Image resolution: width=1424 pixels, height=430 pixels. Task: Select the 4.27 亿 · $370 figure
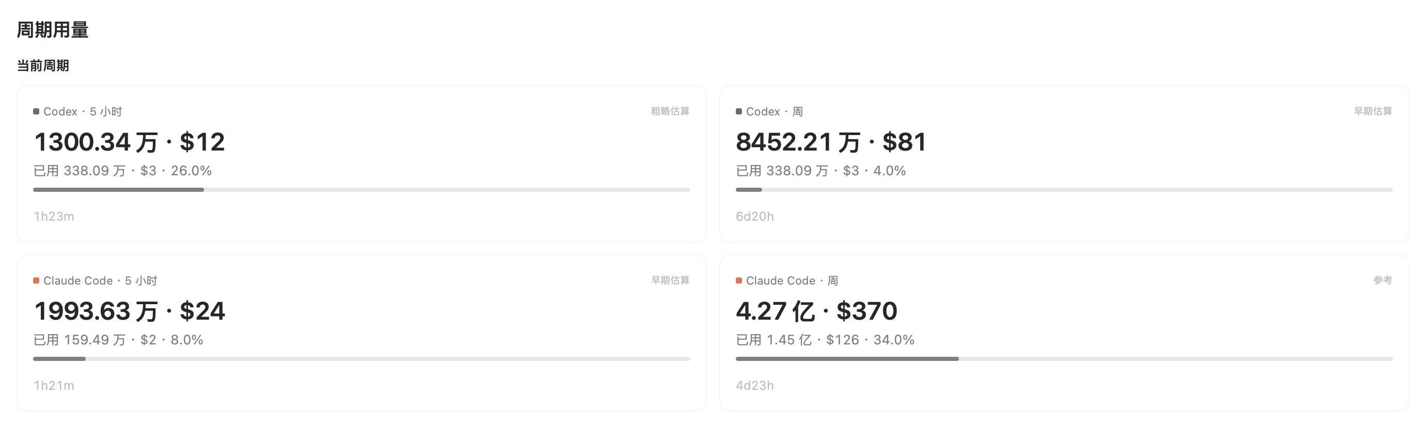tap(816, 311)
